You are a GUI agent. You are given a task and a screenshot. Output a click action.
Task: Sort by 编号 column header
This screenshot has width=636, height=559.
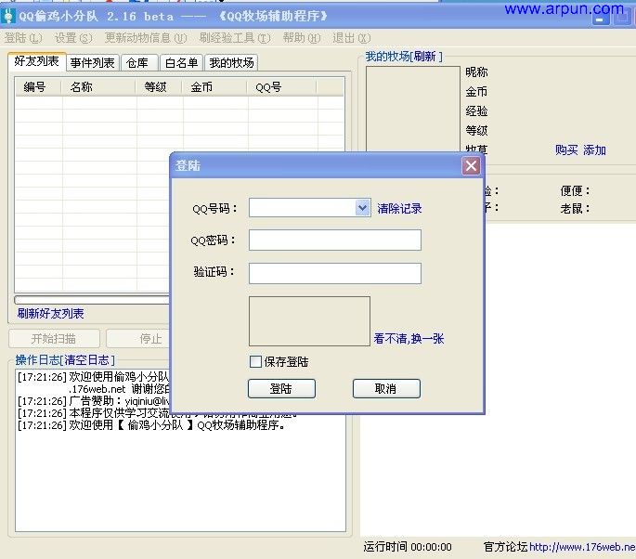[x=38, y=86]
